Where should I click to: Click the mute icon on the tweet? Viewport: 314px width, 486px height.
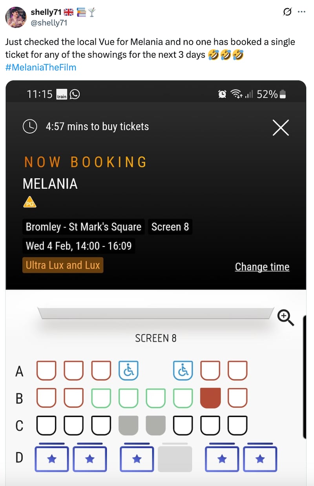click(287, 12)
